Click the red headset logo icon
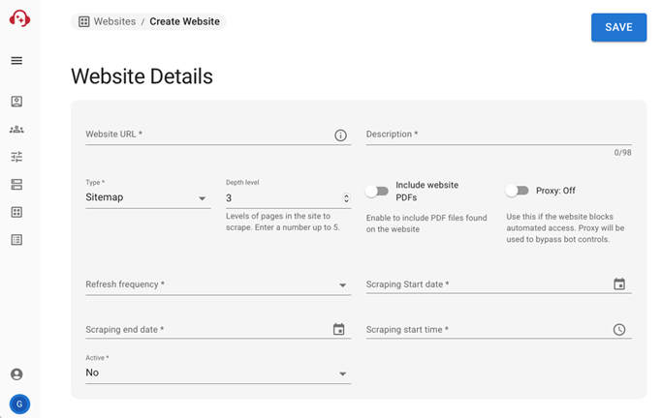Viewport: 662px width, 418px height. click(x=19, y=18)
